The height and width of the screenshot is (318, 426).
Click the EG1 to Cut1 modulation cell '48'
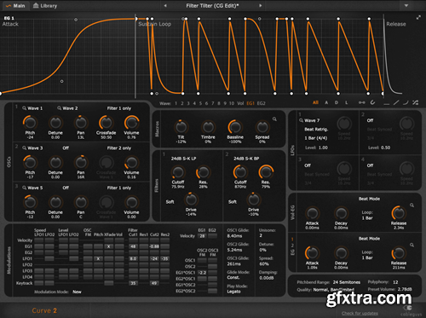tap(133, 246)
